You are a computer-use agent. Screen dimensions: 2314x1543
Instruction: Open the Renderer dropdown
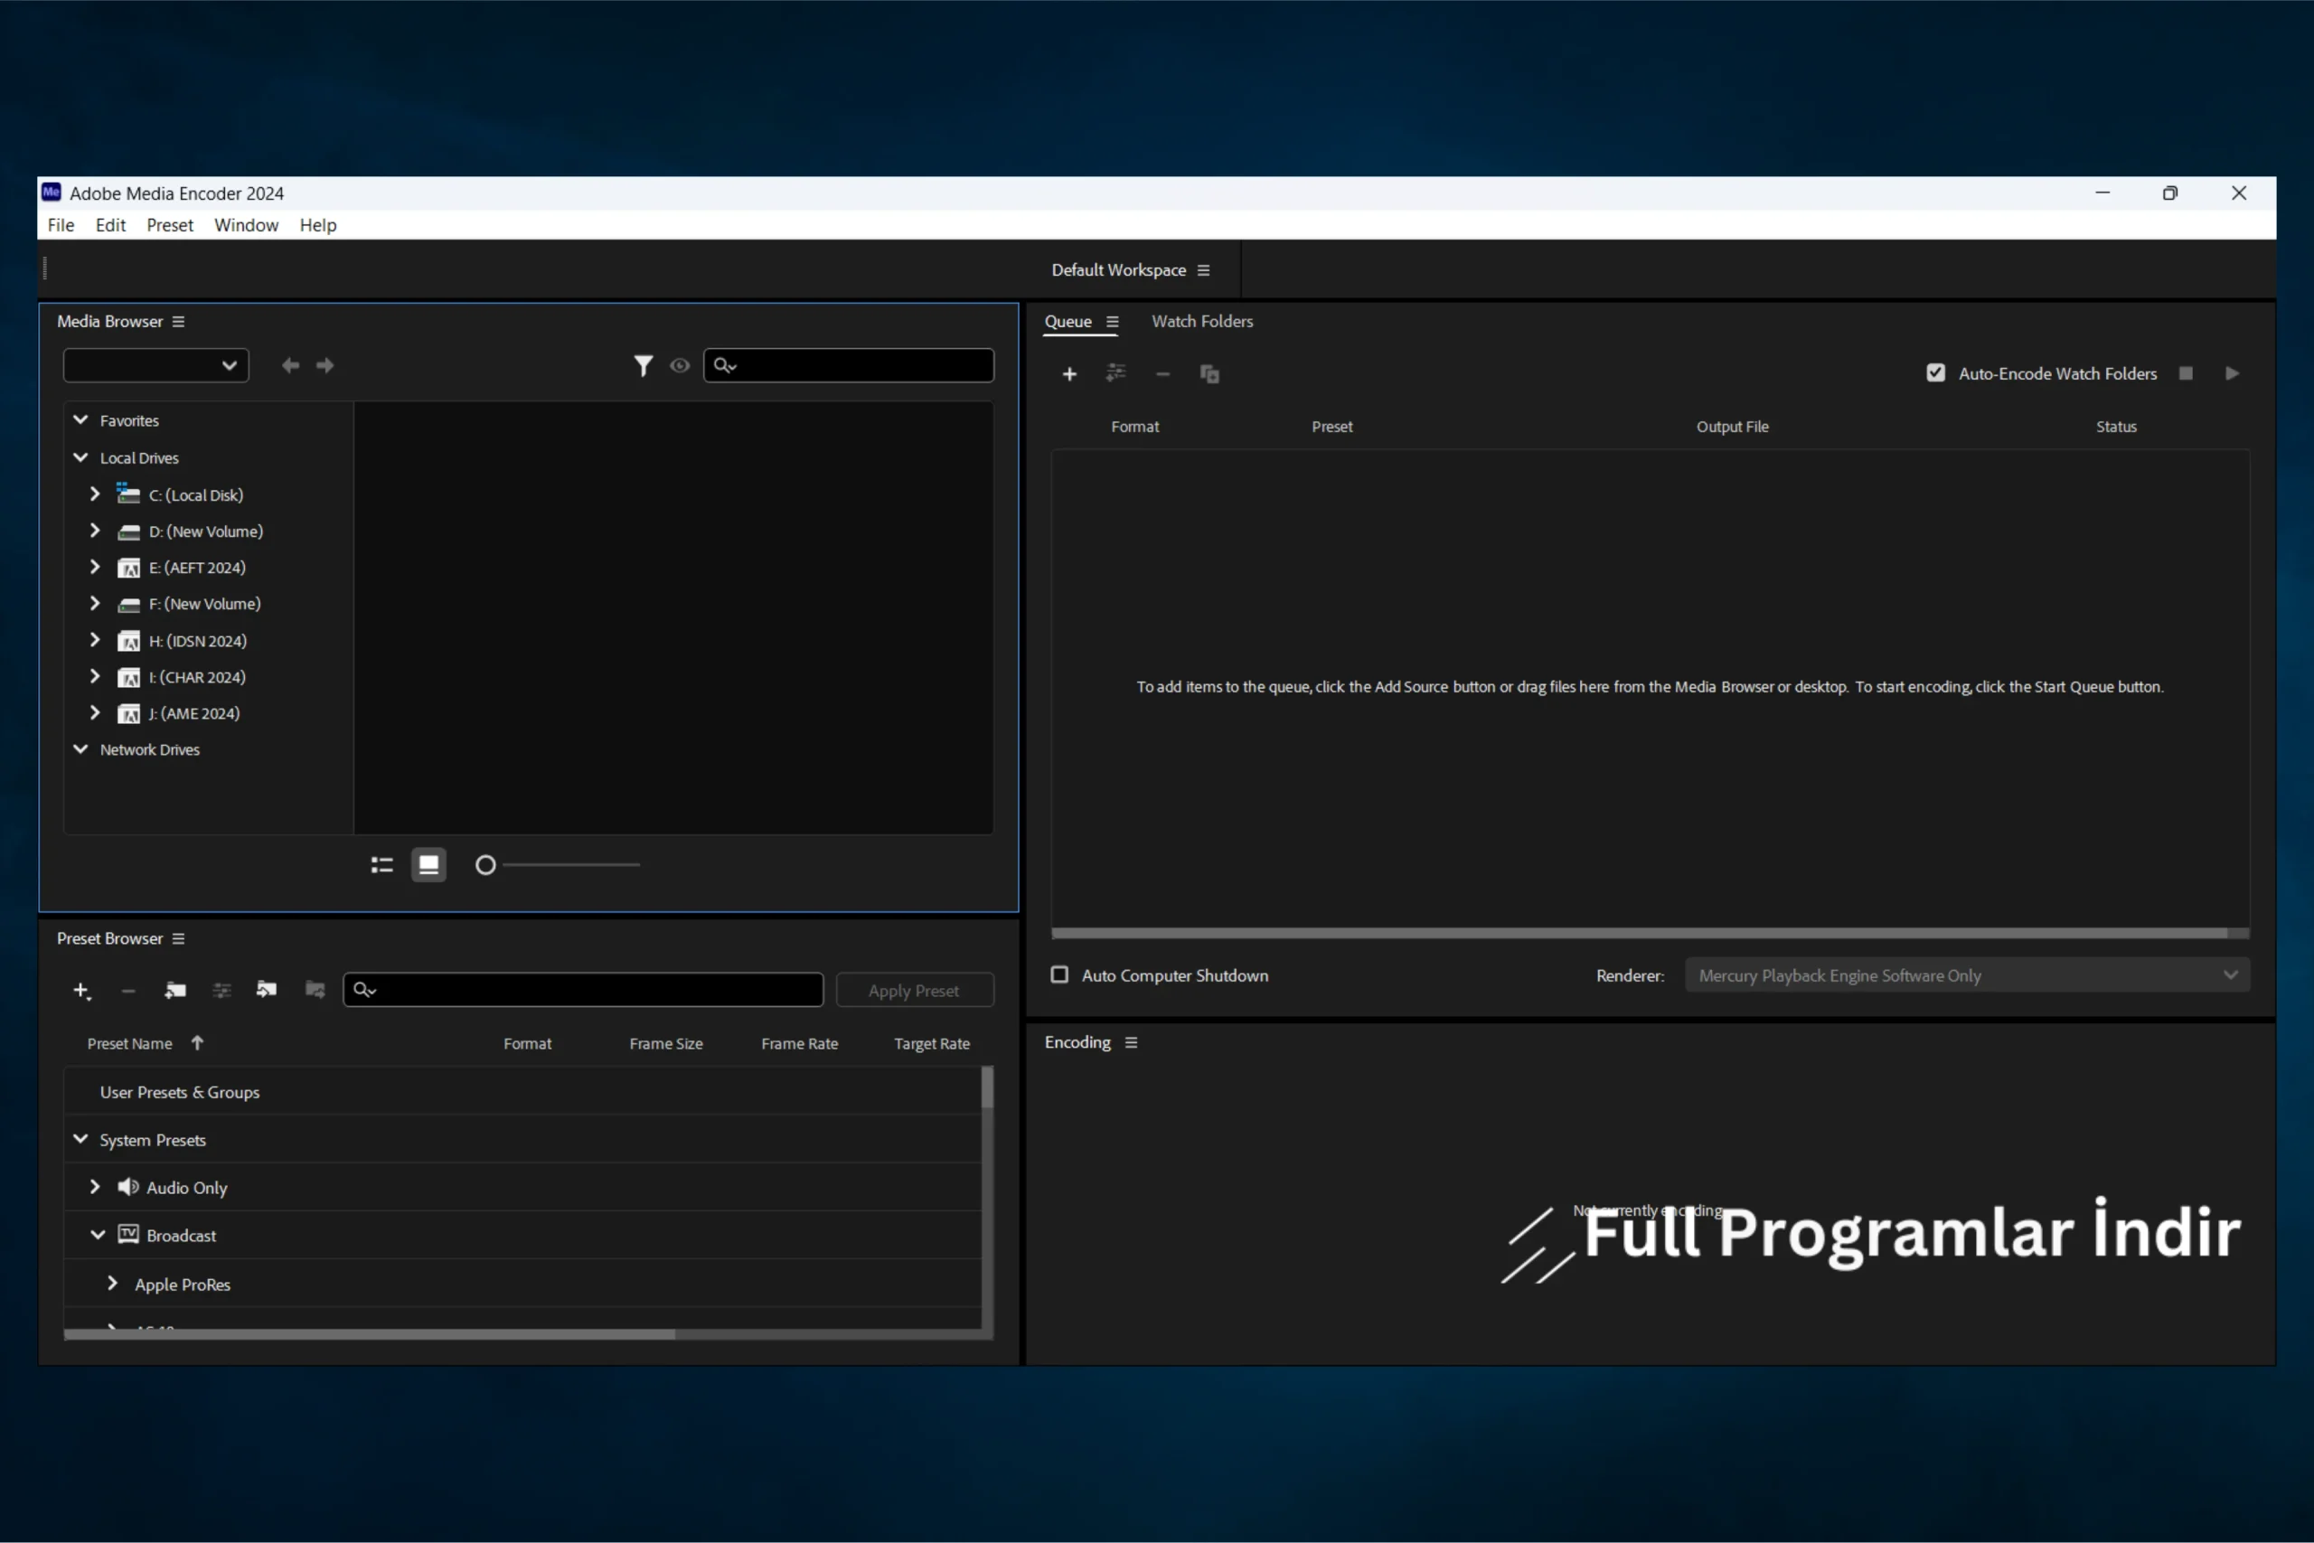tap(1967, 975)
